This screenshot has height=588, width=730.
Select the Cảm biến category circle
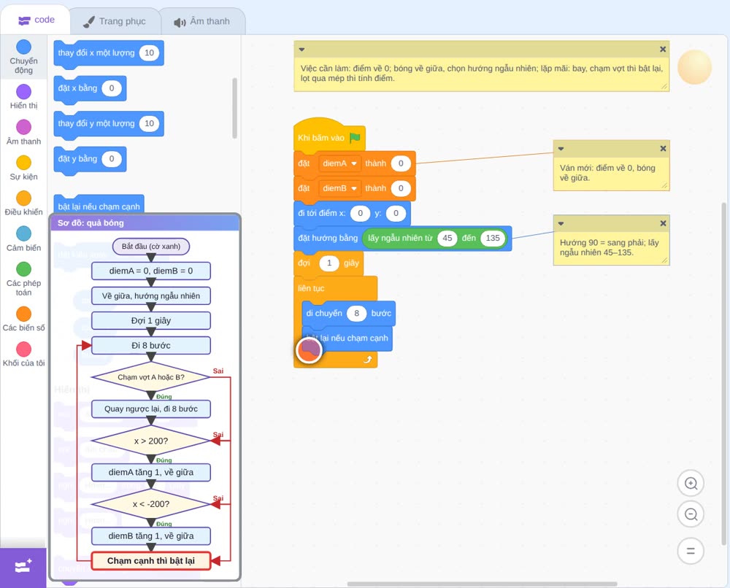click(24, 233)
